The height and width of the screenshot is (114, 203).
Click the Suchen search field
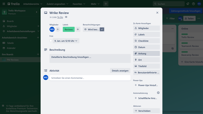coord(169,4)
